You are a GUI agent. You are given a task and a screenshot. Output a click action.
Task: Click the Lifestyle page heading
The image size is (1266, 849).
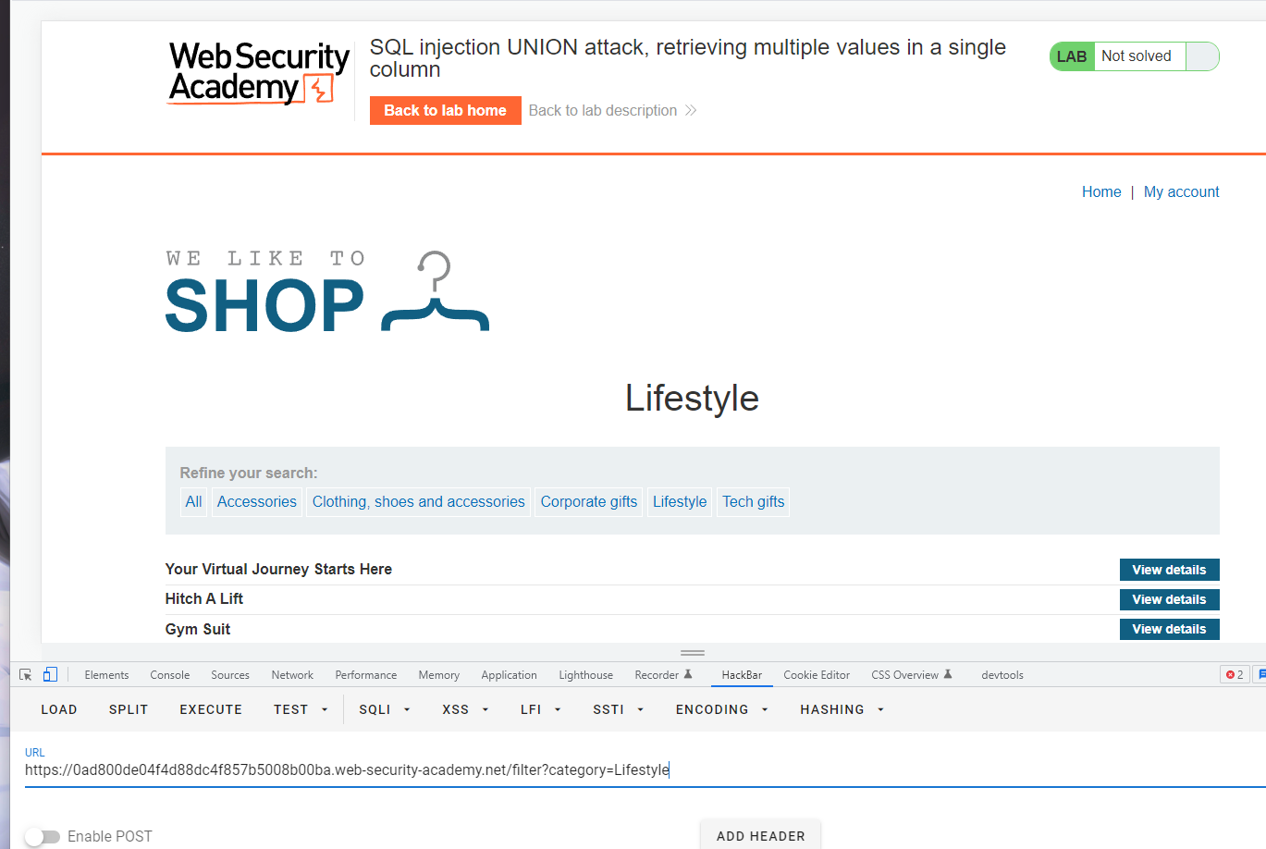point(692,398)
